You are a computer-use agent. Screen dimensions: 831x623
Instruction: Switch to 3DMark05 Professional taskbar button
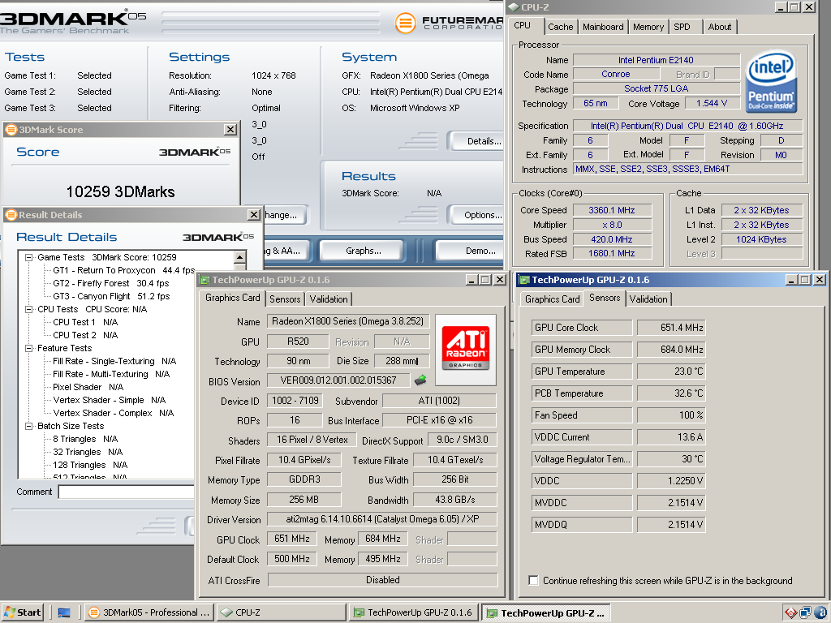(149, 612)
